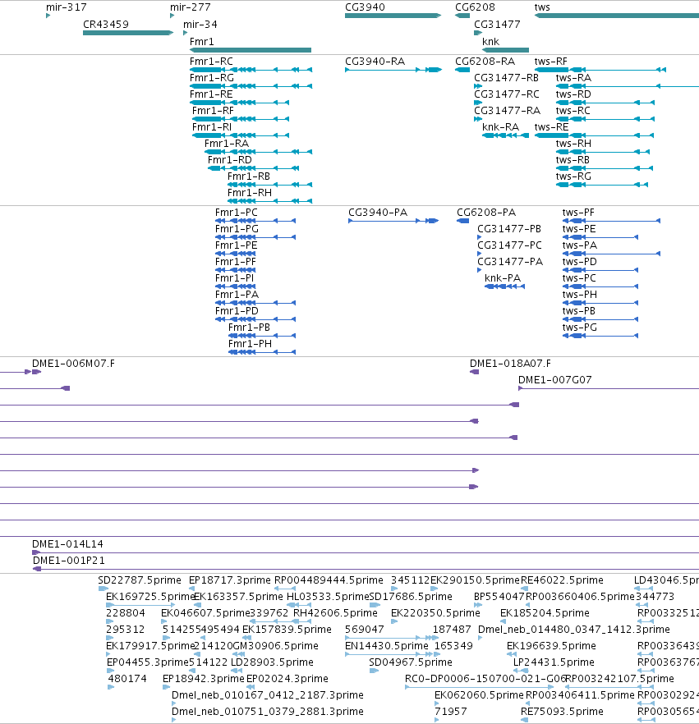Viewport: 699px width, 724px height.
Task: Click EST RC0-DP0006-150700-021-G06
Action: pyautogui.click(x=485, y=679)
